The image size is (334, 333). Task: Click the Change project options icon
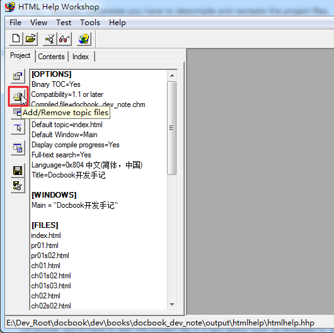[18, 76]
